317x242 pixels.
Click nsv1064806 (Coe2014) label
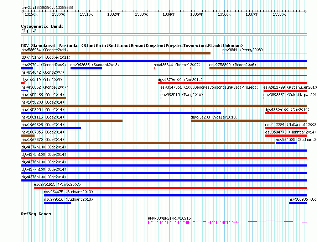43,125
